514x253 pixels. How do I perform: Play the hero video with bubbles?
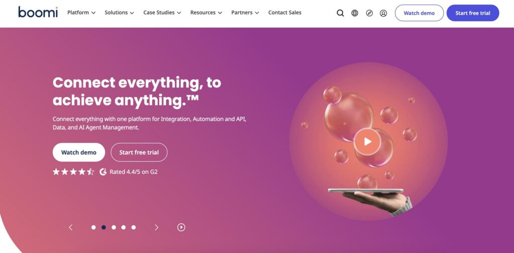click(x=367, y=142)
